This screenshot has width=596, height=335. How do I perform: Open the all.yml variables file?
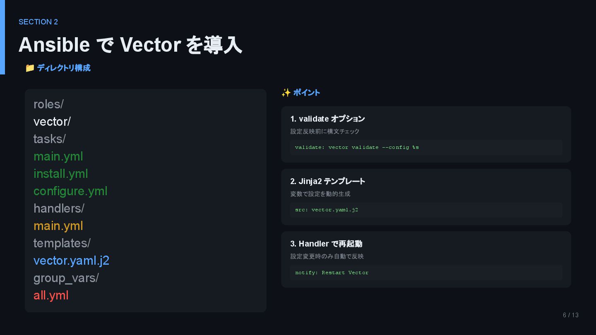point(51,295)
